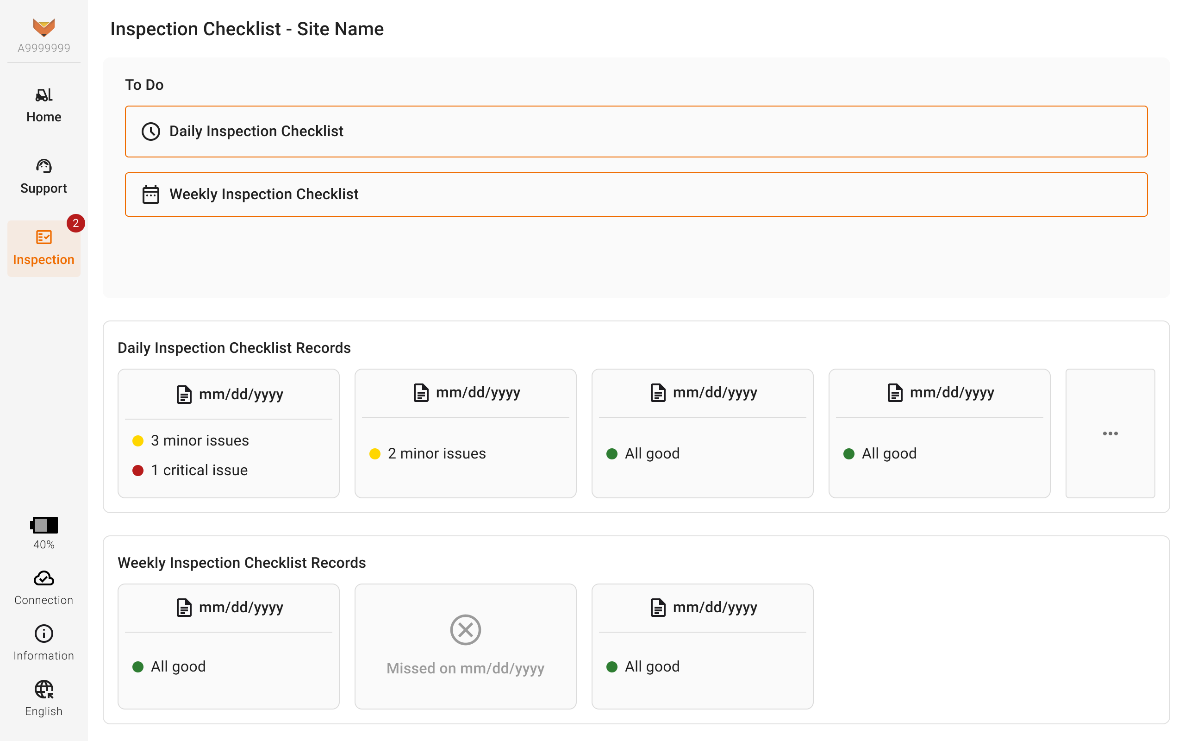Image resolution: width=1185 pixels, height=741 pixels.
Task: Start the Weekly Inspection Checklist
Action: click(x=636, y=195)
